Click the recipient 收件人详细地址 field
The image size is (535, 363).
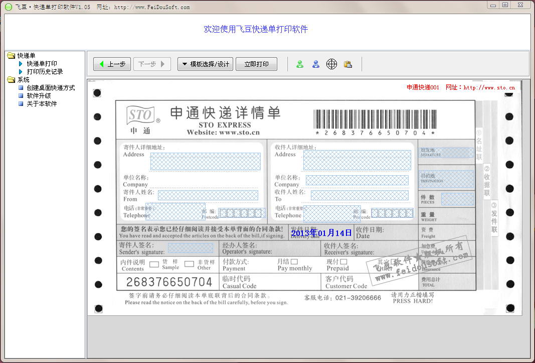pyautogui.click(x=357, y=160)
